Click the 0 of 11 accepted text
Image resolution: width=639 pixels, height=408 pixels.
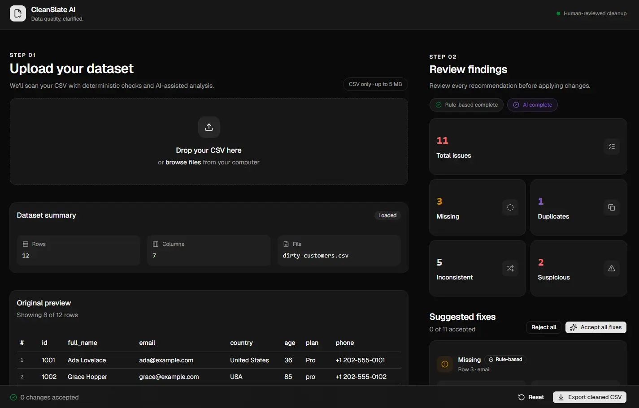coord(452,329)
